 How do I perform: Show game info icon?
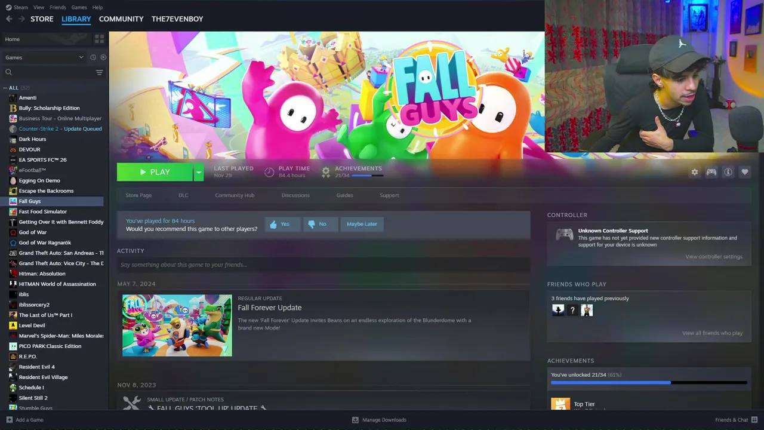pos(728,172)
